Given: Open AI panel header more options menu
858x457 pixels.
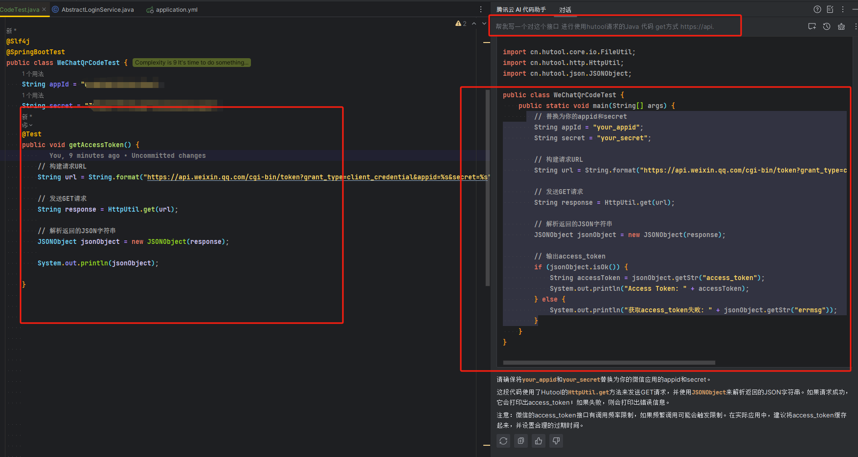Looking at the screenshot, I should coord(843,9).
